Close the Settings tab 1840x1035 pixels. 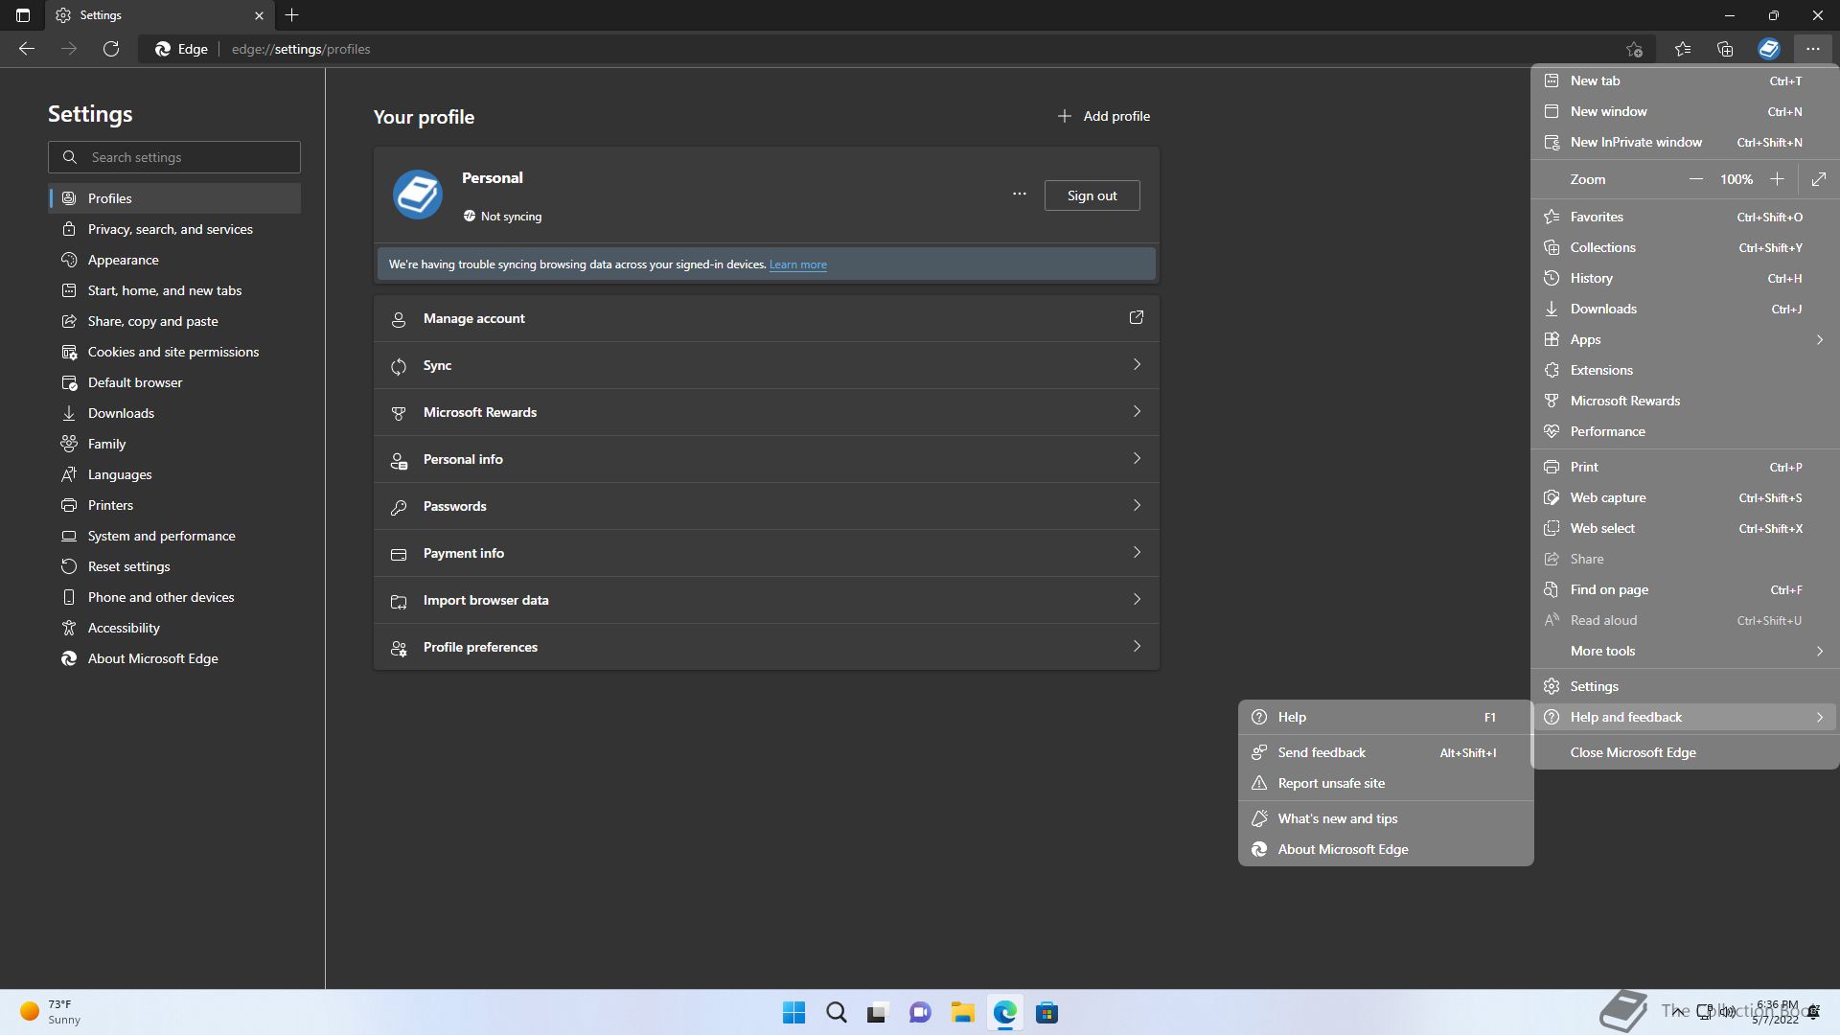(259, 15)
